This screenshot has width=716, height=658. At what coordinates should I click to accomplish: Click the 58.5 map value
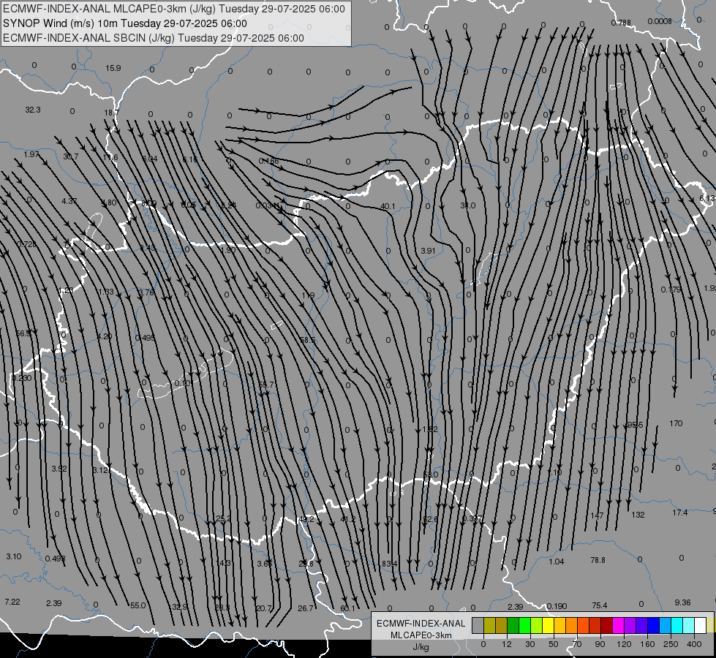(x=308, y=340)
